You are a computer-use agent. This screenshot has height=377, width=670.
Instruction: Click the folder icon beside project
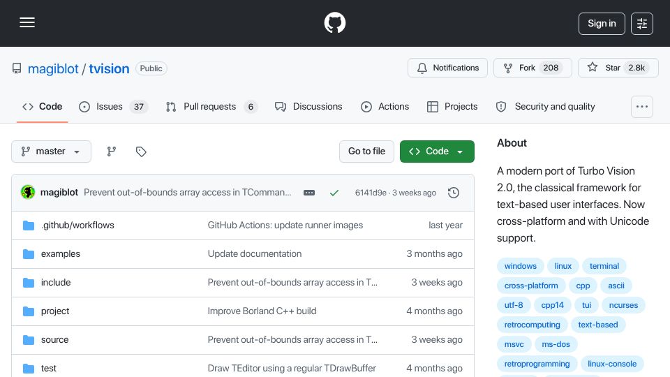coord(29,311)
